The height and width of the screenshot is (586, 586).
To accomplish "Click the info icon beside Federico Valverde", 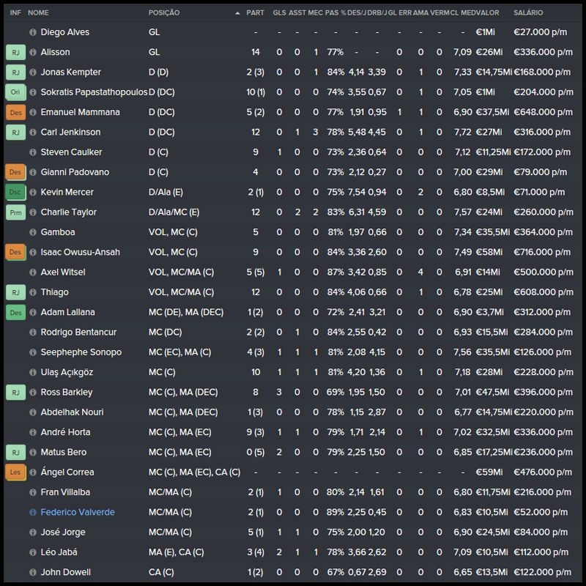I will pos(32,512).
